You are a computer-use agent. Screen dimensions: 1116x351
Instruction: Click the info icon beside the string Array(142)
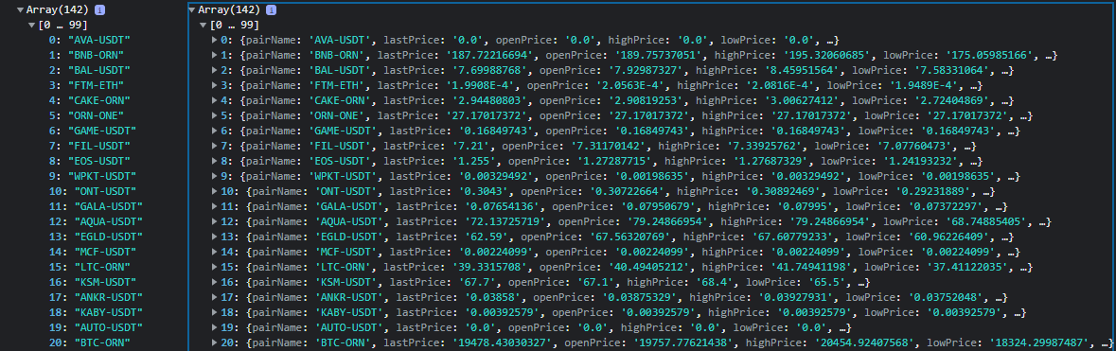click(99, 10)
